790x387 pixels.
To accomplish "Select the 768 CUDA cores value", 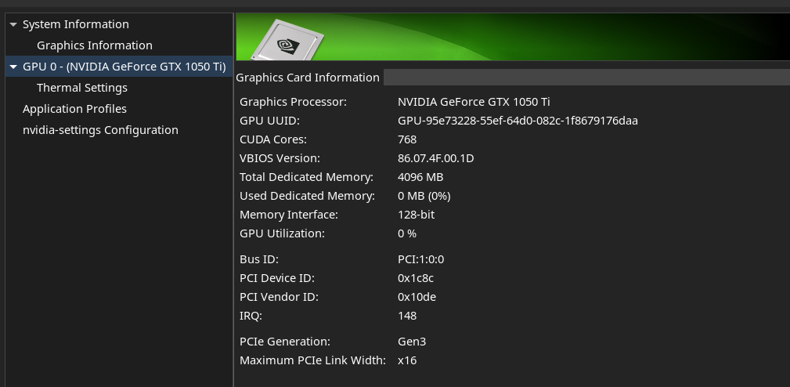I will coord(407,139).
